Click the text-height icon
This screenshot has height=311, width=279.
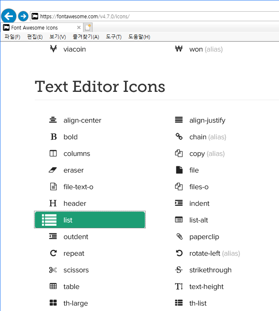coord(179,286)
